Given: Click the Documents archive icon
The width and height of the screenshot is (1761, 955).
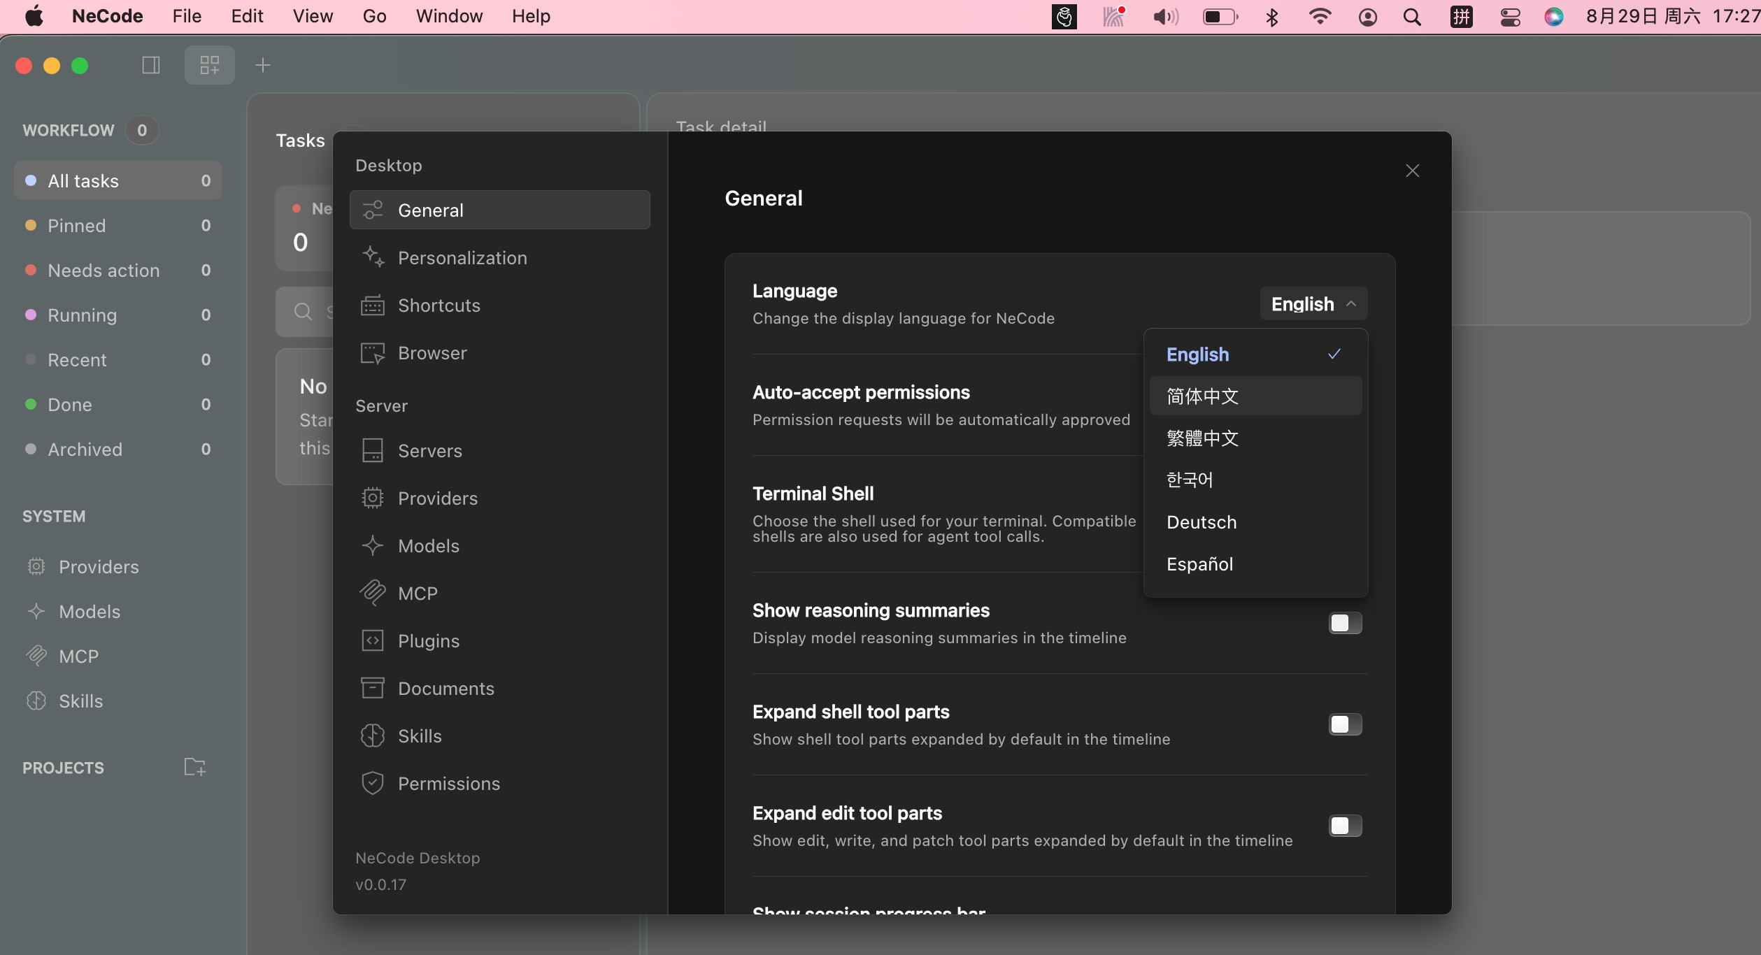Looking at the screenshot, I should coord(373,688).
